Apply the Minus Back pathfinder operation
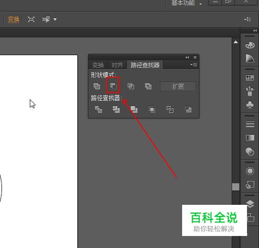259x248 pixels. (188, 109)
